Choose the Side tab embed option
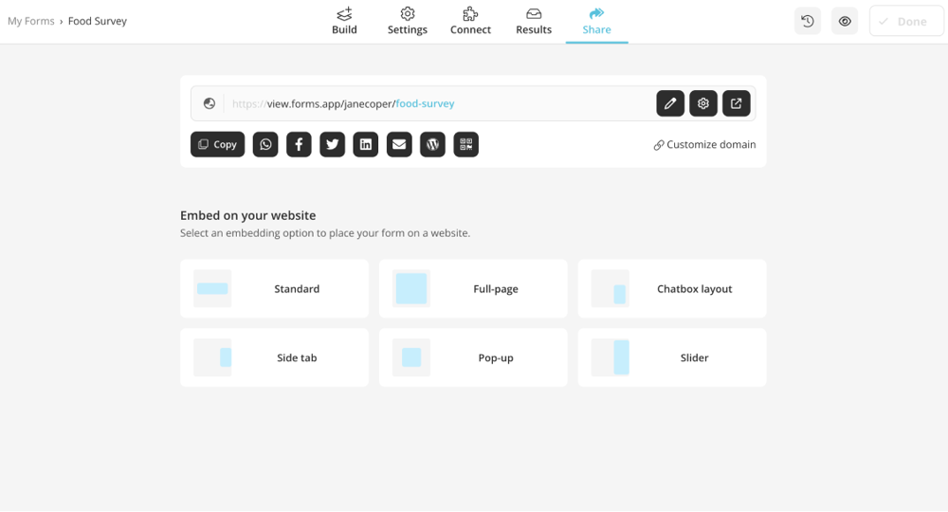Screen dimensions: 948x512 (x=275, y=357)
